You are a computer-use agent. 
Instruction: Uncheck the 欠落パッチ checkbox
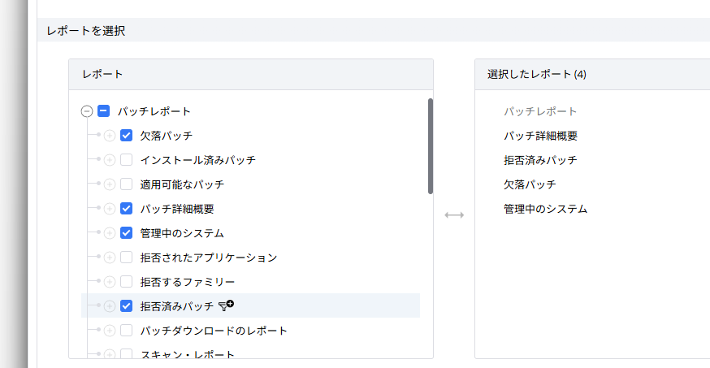pos(126,136)
